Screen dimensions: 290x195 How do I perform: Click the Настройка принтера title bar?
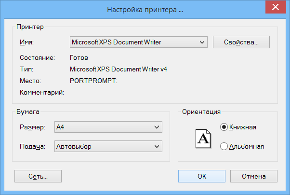pos(145,10)
